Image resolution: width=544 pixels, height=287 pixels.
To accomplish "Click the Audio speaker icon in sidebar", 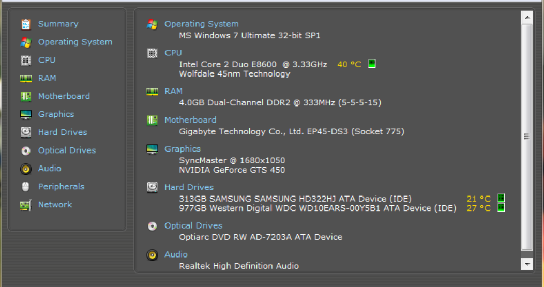I will (26, 169).
